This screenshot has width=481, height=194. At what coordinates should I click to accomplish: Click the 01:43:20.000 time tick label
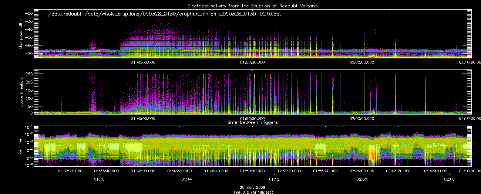(x=179, y=171)
